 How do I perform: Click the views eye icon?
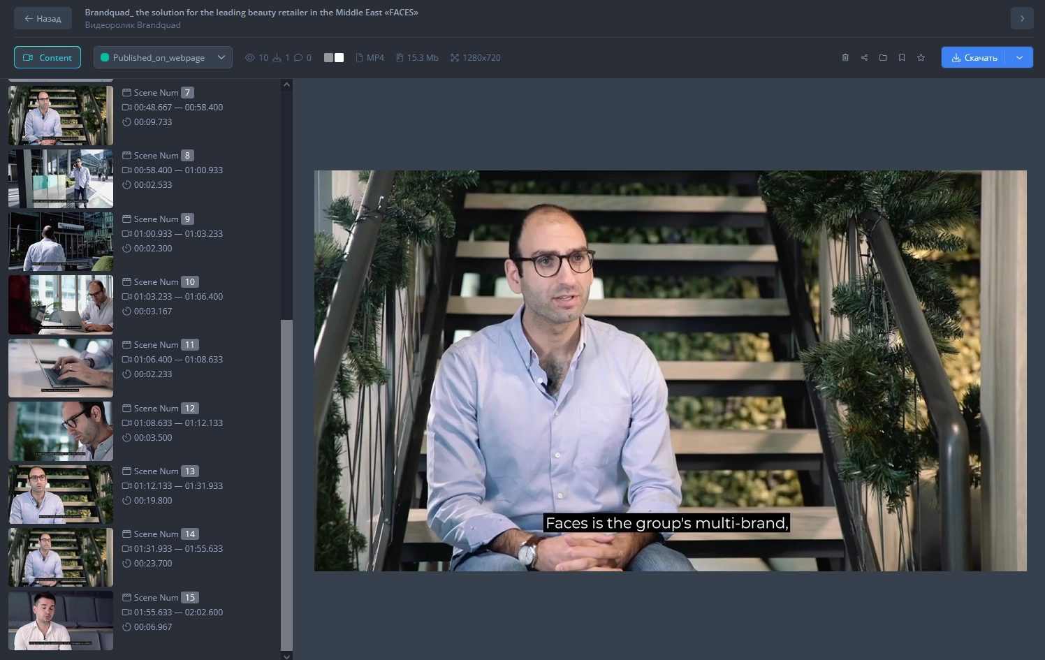pyautogui.click(x=249, y=57)
